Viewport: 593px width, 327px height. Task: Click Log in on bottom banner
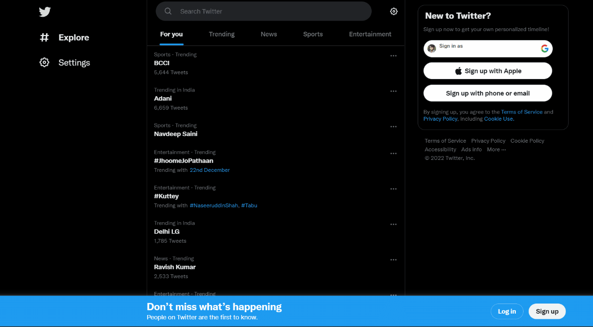click(x=507, y=311)
